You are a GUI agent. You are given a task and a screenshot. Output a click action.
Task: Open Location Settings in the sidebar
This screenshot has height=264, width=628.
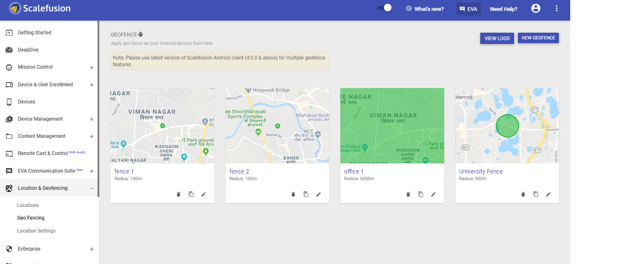tap(36, 231)
